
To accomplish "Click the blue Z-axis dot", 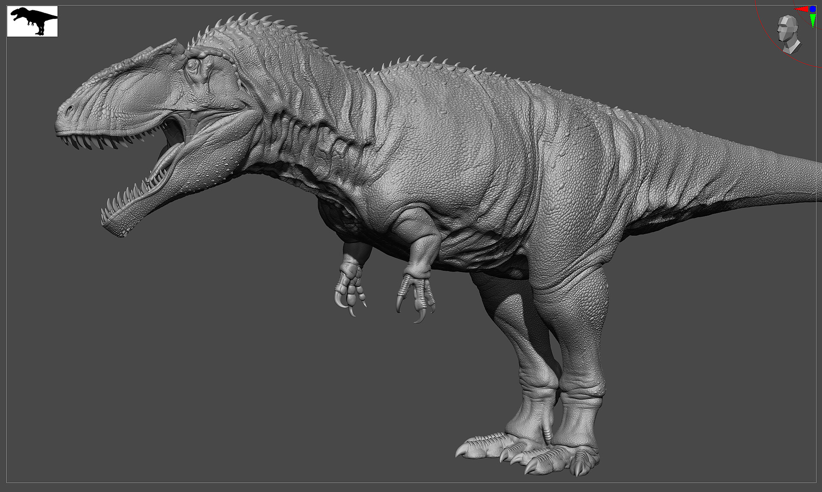I will (813, 9).
